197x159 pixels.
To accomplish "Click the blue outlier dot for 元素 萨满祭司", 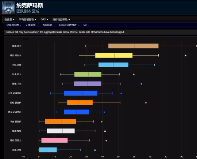I will click(121, 94).
